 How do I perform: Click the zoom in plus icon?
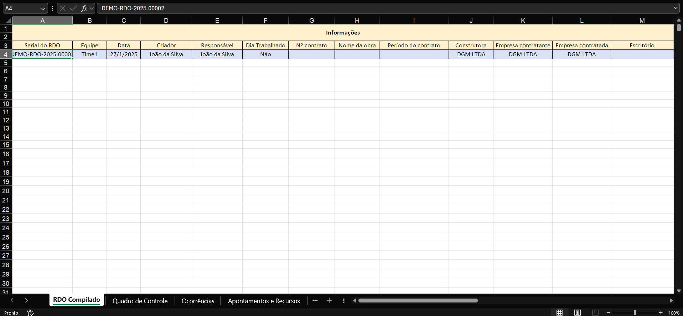coord(661,312)
